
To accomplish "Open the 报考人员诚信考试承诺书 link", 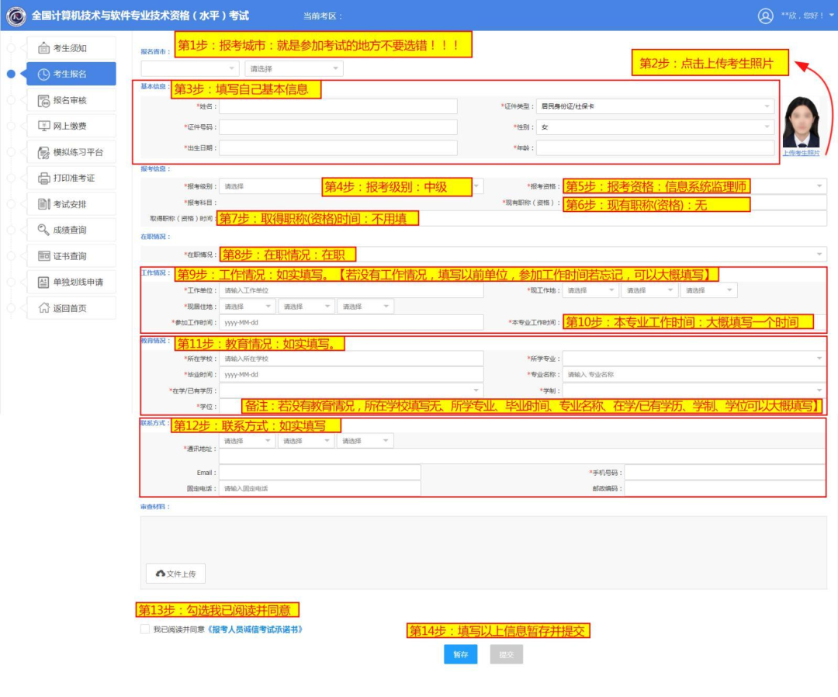I will tap(255, 629).
